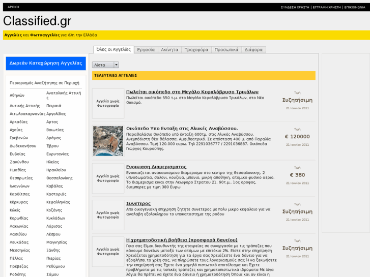Filter by region Ηλείας
This screenshot has width=370, height=277.
click(52, 162)
